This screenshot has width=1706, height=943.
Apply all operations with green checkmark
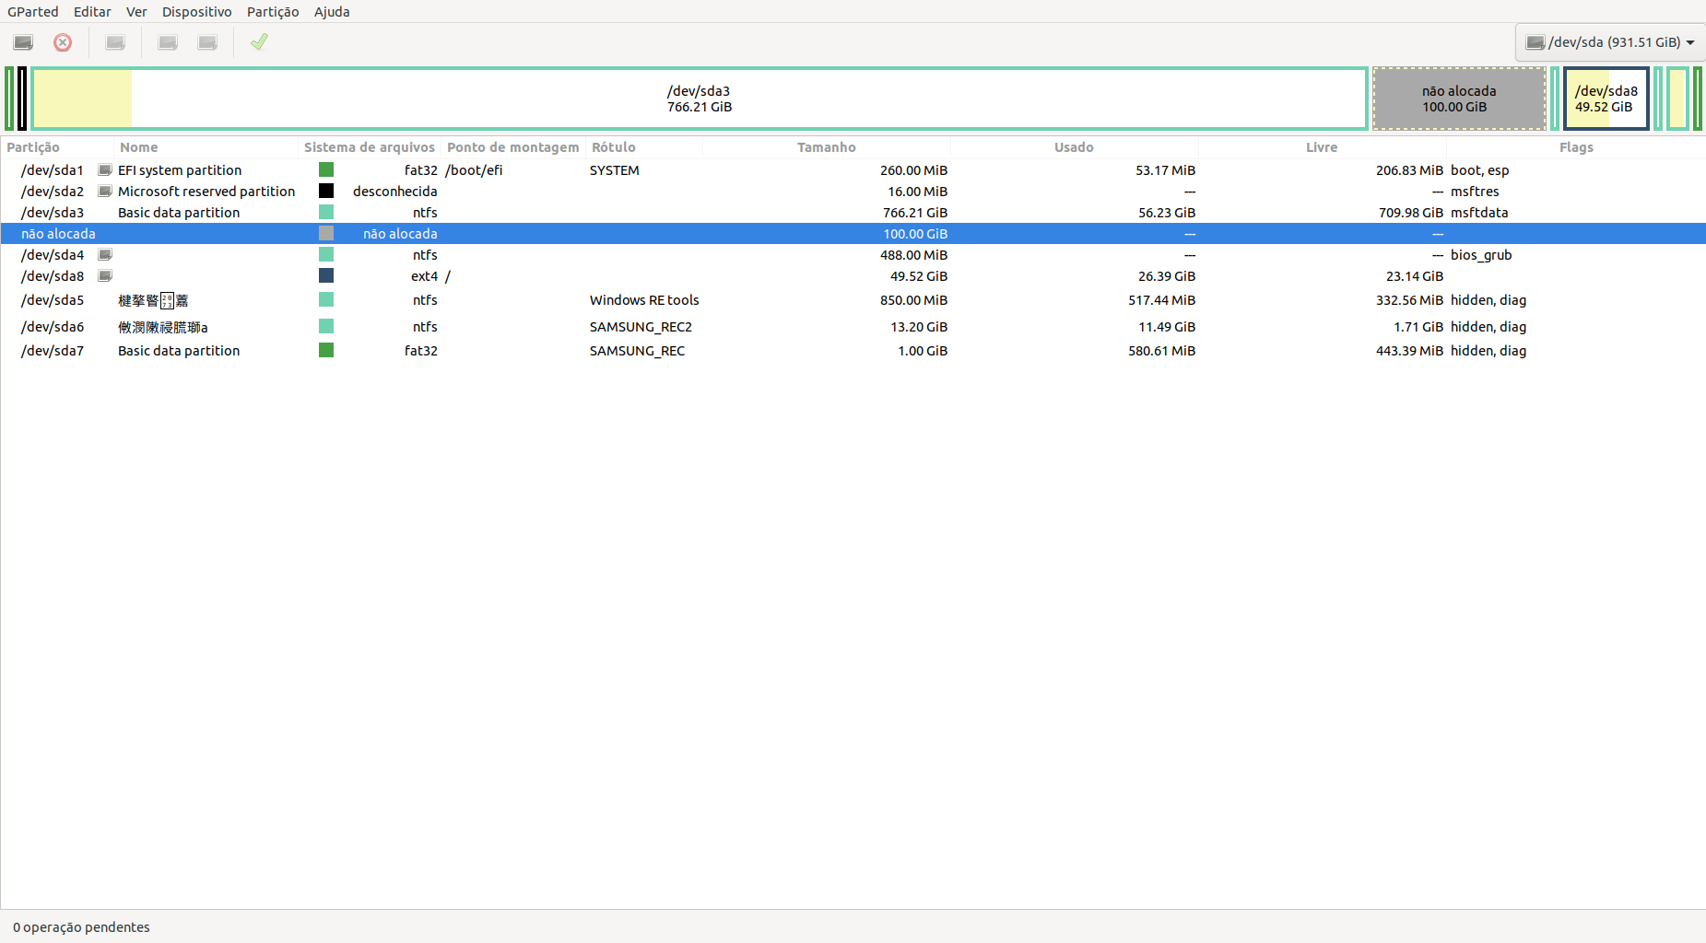(259, 42)
